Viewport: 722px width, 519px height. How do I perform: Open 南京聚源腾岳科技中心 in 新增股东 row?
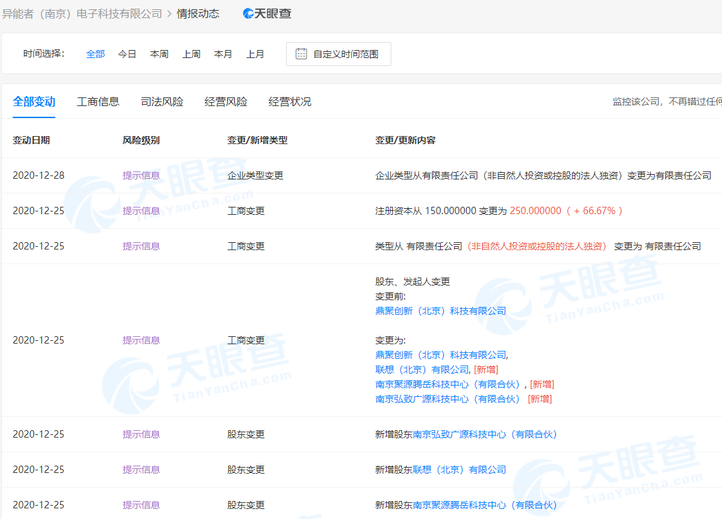click(x=485, y=505)
